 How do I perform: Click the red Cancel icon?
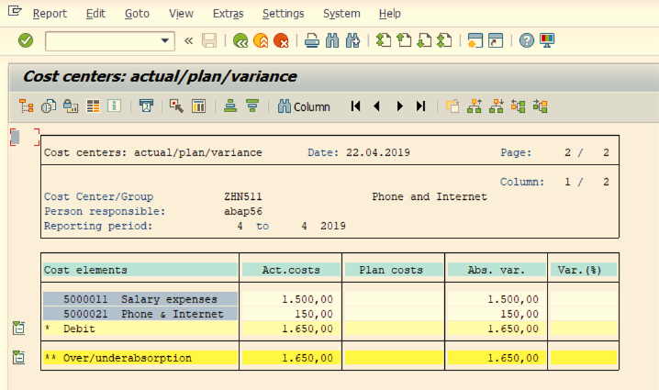(x=281, y=40)
